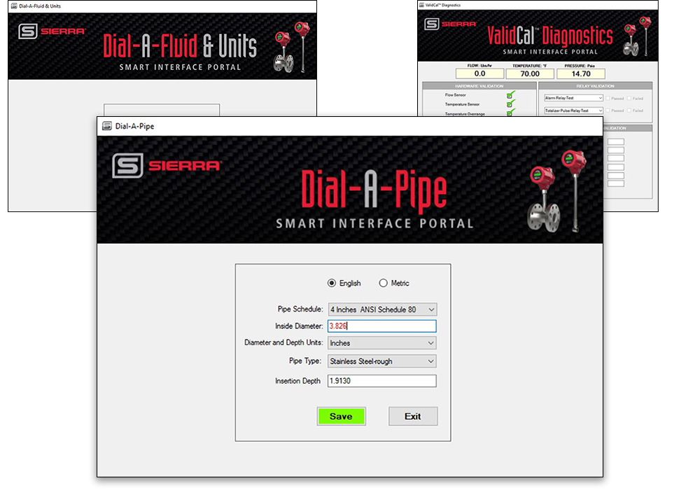
Task: Click the 'Pipe Type:' label
Action: [305, 360]
